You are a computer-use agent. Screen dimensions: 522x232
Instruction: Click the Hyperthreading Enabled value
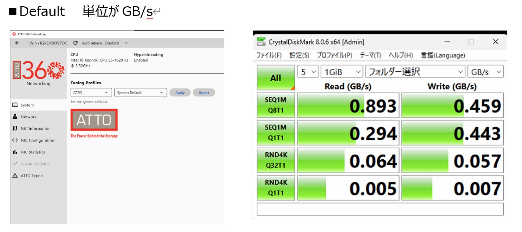141,60
